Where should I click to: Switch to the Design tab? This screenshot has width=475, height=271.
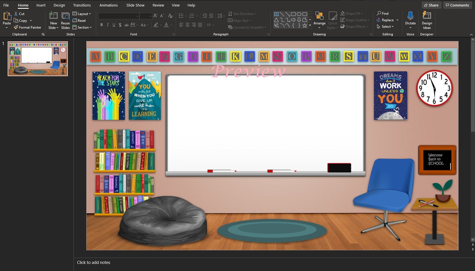[x=59, y=5]
